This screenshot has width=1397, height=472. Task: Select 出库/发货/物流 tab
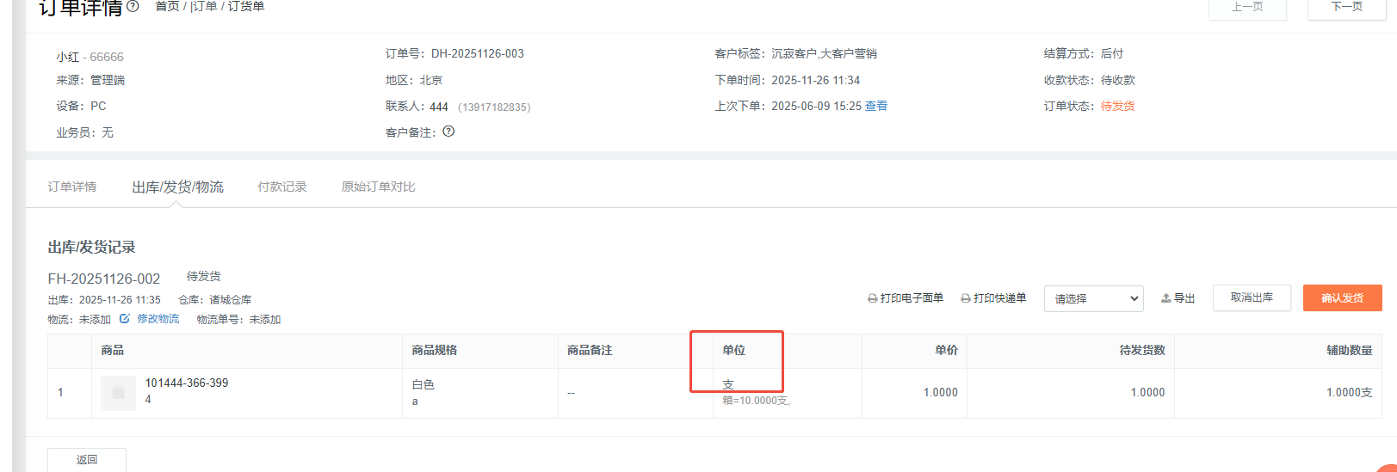point(177,187)
